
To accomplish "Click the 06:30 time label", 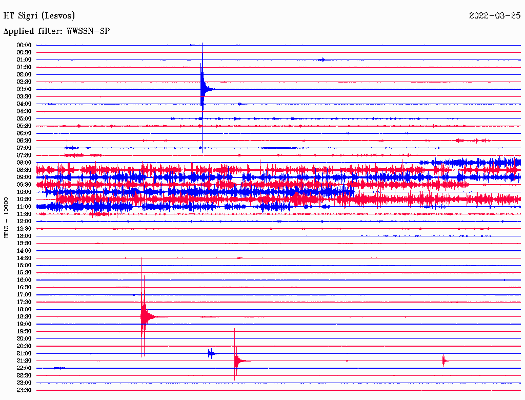I will point(24,141).
